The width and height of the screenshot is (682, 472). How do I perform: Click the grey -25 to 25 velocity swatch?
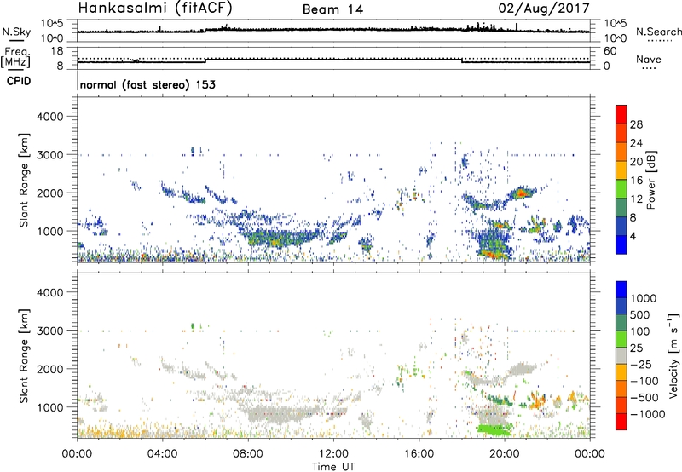[x=621, y=355]
